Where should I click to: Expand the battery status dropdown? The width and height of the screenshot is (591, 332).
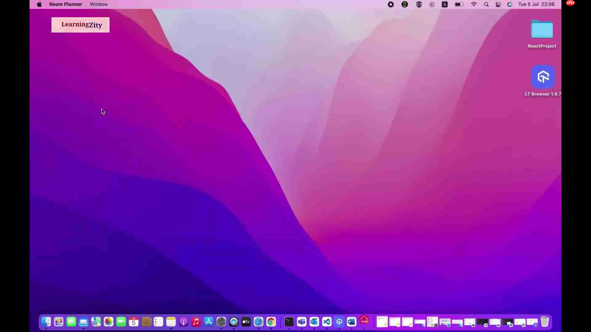click(459, 4)
